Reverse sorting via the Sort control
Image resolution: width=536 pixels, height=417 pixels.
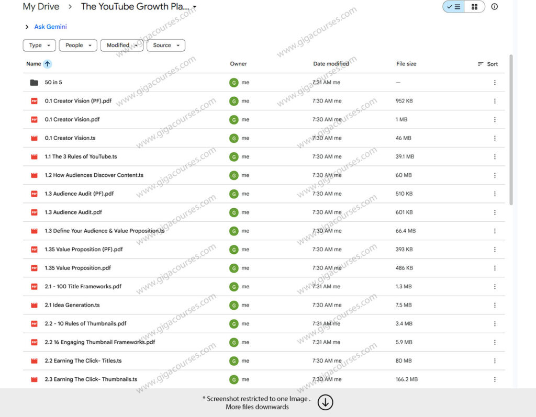click(487, 63)
